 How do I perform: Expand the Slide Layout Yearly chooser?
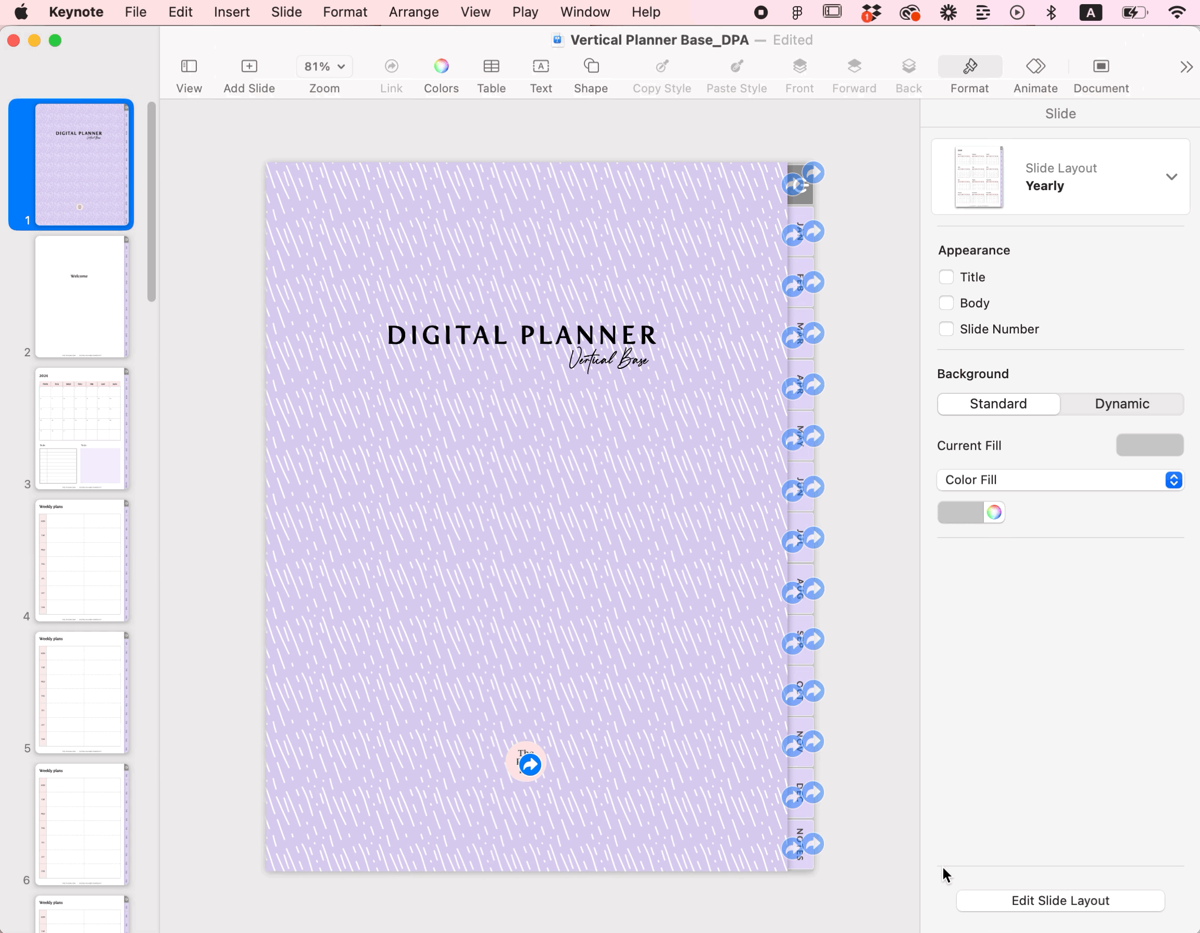(1171, 177)
